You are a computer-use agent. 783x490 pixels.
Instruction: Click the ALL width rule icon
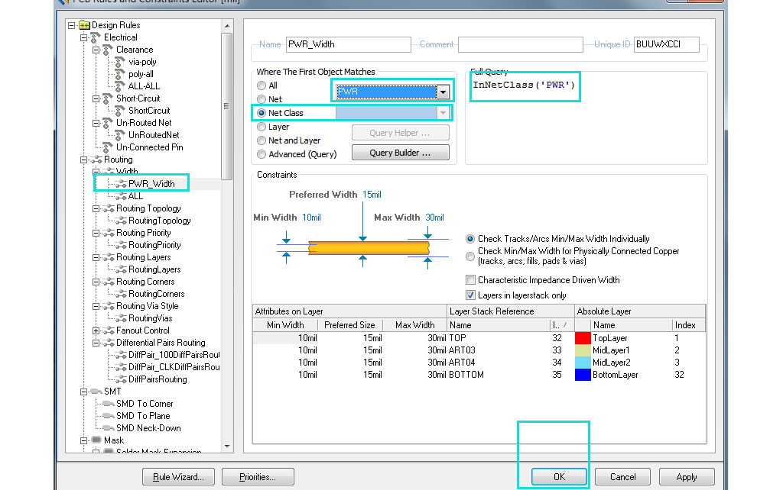(121, 196)
